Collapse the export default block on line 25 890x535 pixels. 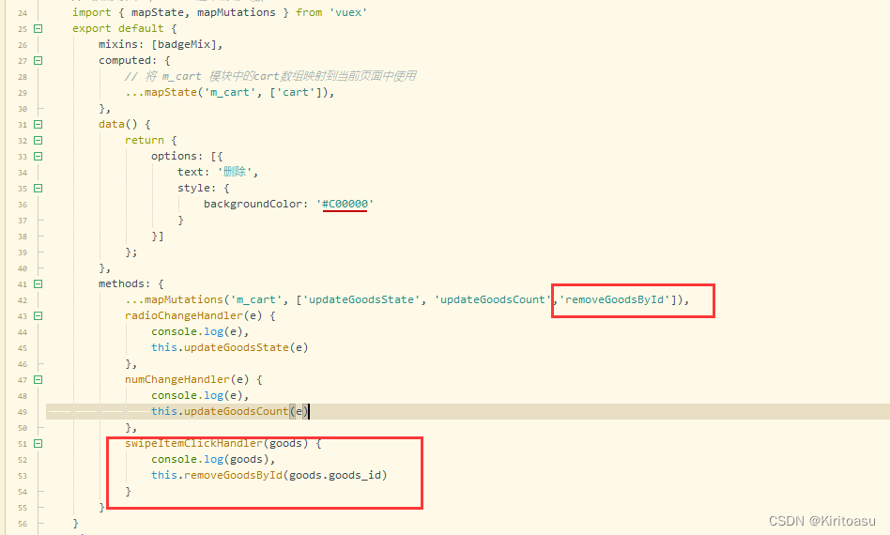click(x=38, y=28)
